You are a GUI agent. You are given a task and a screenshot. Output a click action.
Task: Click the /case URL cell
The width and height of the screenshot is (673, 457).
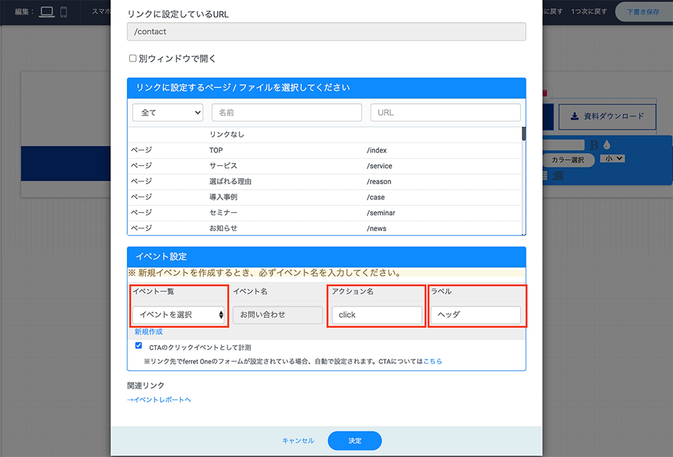(376, 197)
